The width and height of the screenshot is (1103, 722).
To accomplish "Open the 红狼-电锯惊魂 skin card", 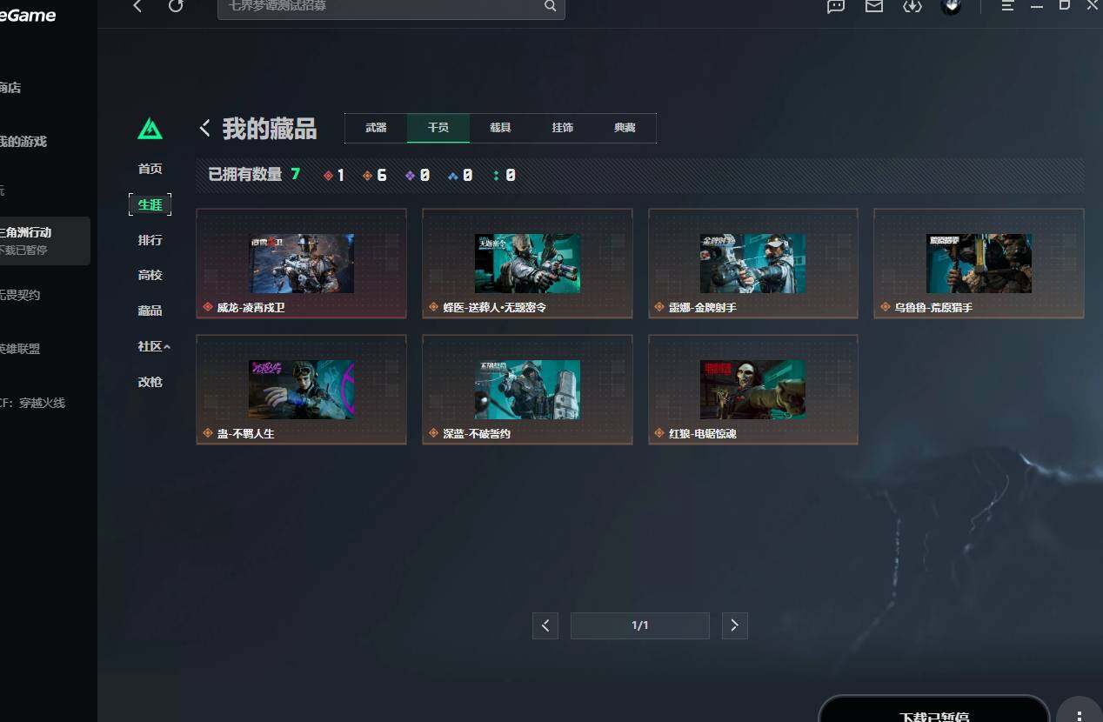I will click(x=753, y=390).
